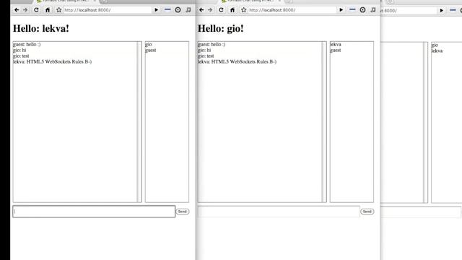This screenshot has height=260, width=462.
Task: Click the music note icon in lekva window
Action: [x=188, y=10]
